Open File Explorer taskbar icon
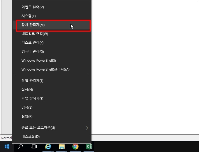This screenshot has height=152, width=199. point(62,146)
